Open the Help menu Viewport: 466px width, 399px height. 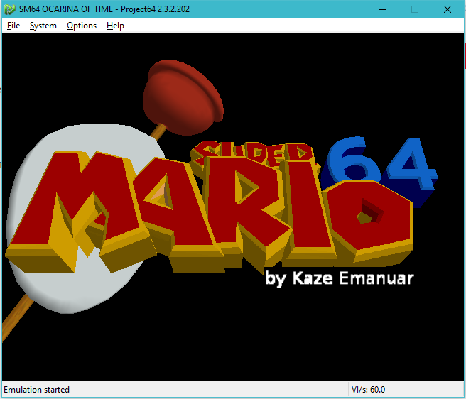[115, 26]
